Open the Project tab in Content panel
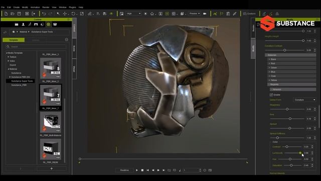The height and width of the screenshot is (181, 321). pos(17,25)
